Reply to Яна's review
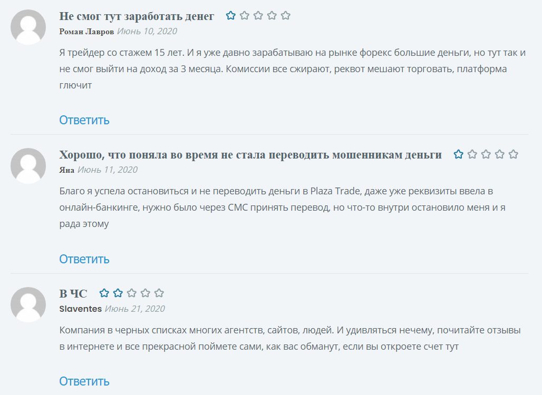 84,259
